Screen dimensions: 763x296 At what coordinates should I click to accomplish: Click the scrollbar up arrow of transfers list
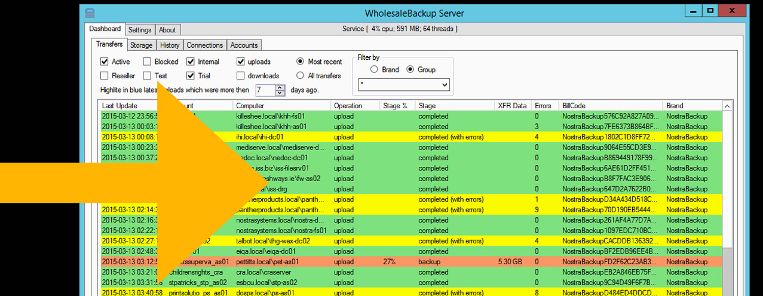point(727,106)
